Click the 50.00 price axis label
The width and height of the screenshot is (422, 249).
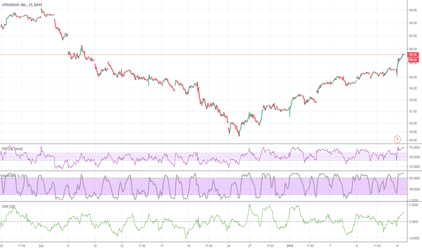pos(413,124)
